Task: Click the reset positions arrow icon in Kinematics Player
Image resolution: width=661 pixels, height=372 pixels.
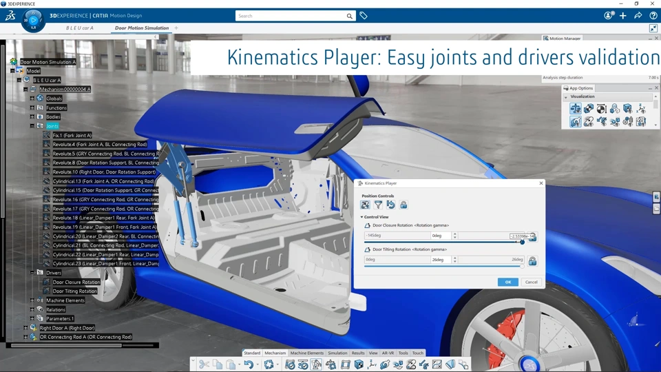Action: [391, 205]
